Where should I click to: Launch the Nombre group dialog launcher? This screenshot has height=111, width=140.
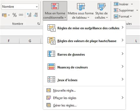click(38, 24)
